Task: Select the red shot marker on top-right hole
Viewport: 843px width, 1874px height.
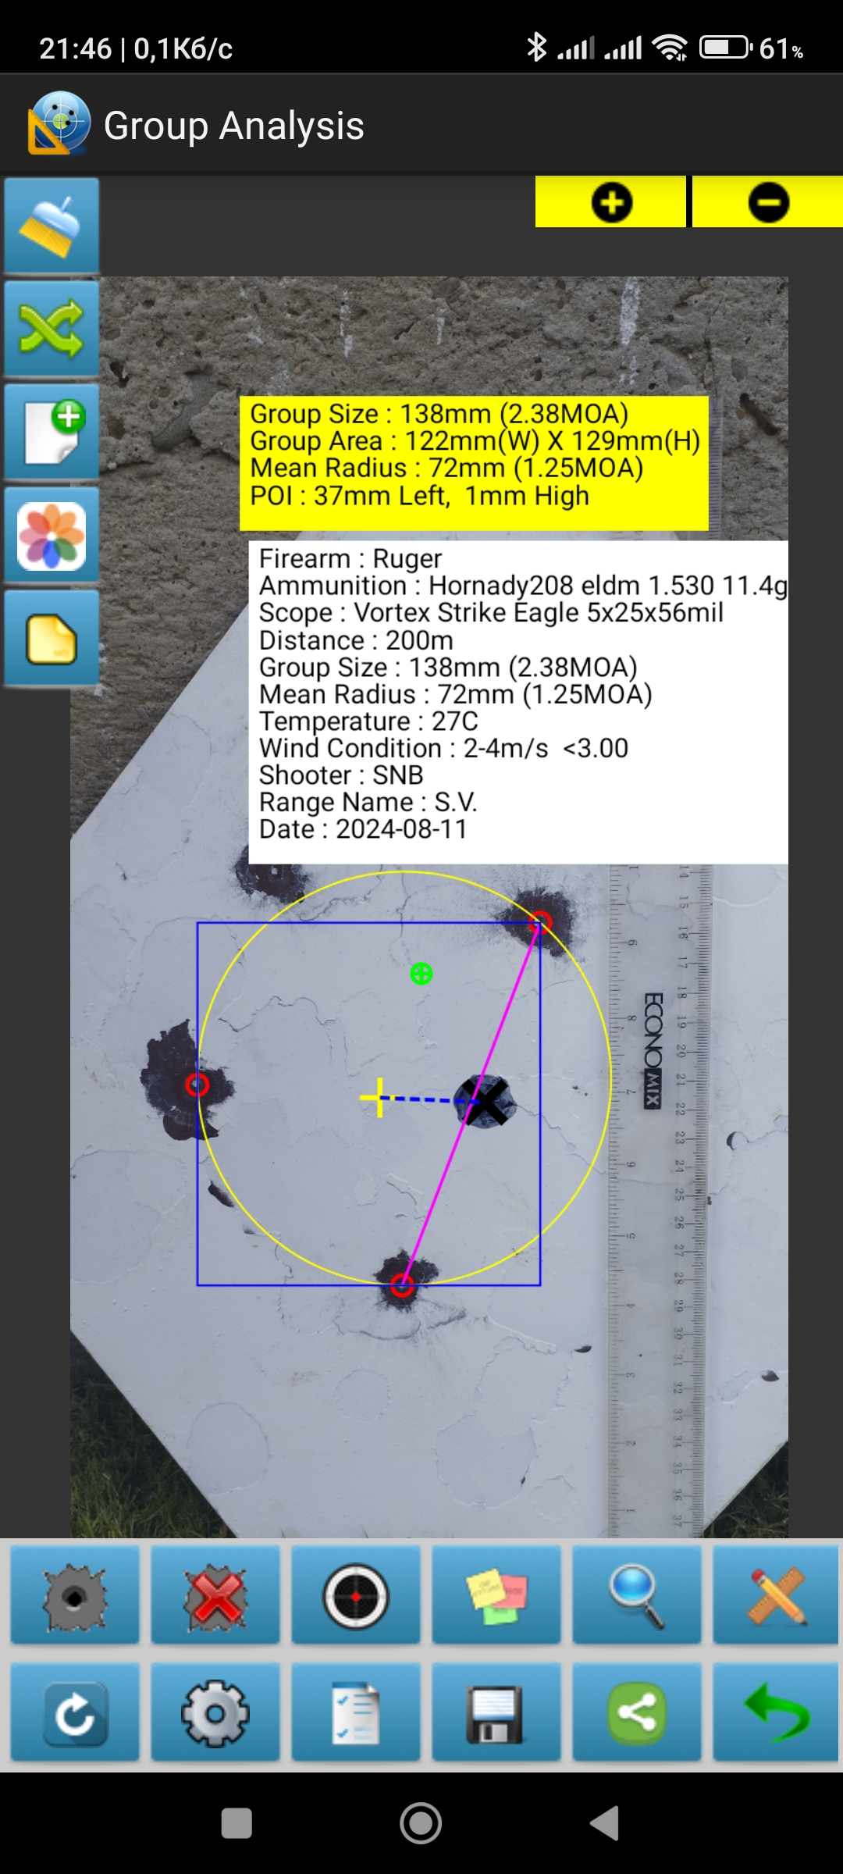Action: click(540, 923)
